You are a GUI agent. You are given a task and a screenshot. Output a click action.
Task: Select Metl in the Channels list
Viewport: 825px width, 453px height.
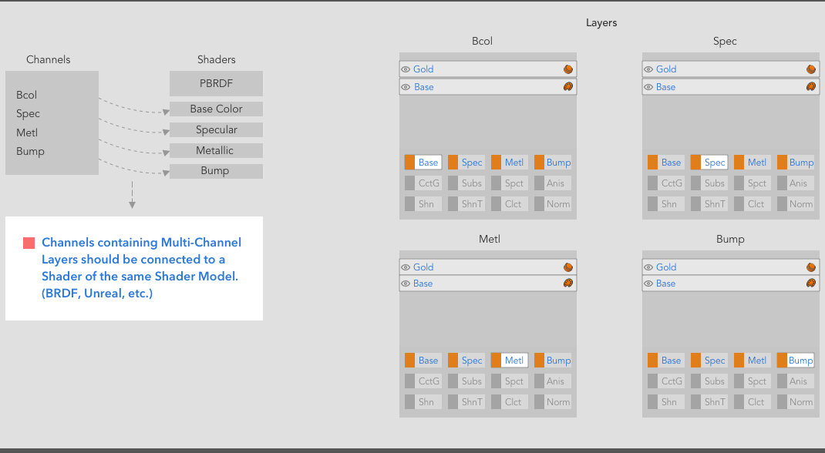(x=26, y=132)
